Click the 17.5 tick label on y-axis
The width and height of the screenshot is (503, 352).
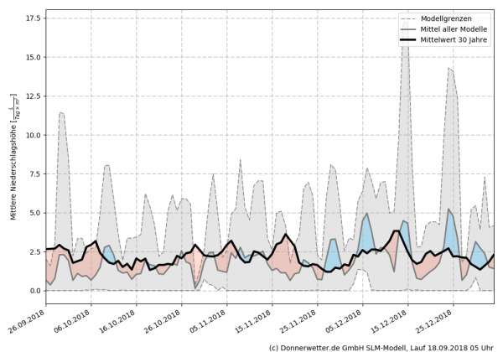[34, 18]
